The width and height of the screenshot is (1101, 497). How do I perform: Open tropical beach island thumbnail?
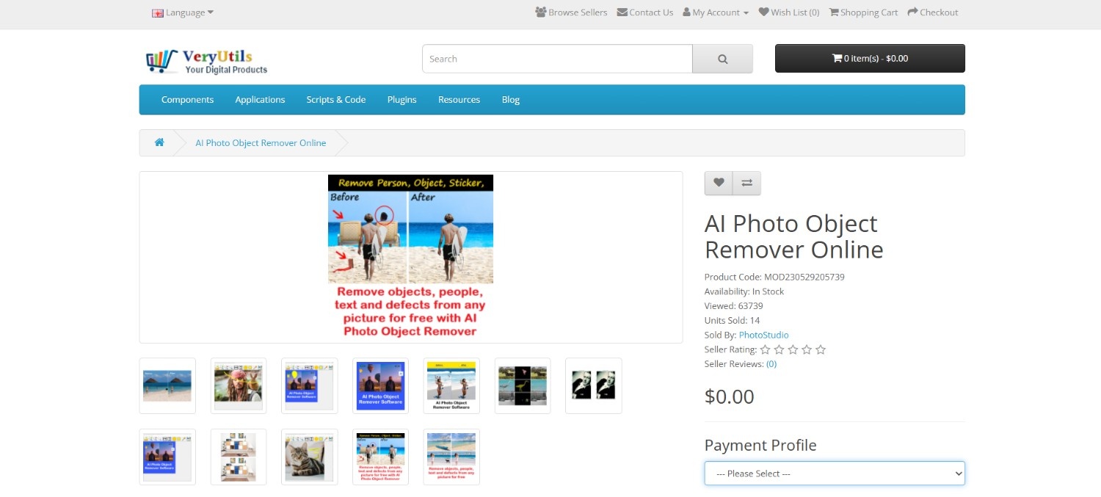tap(167, 385)
